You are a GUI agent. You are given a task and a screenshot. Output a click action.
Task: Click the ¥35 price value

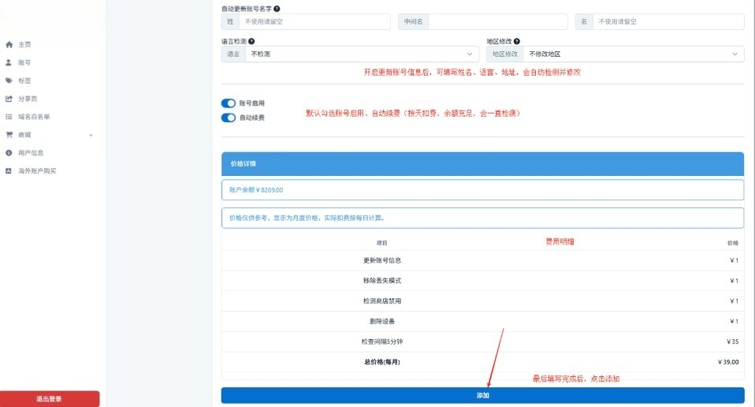732,342
